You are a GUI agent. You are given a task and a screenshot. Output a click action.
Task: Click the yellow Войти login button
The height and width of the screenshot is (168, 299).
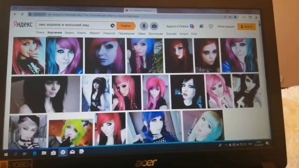point(247,27)
